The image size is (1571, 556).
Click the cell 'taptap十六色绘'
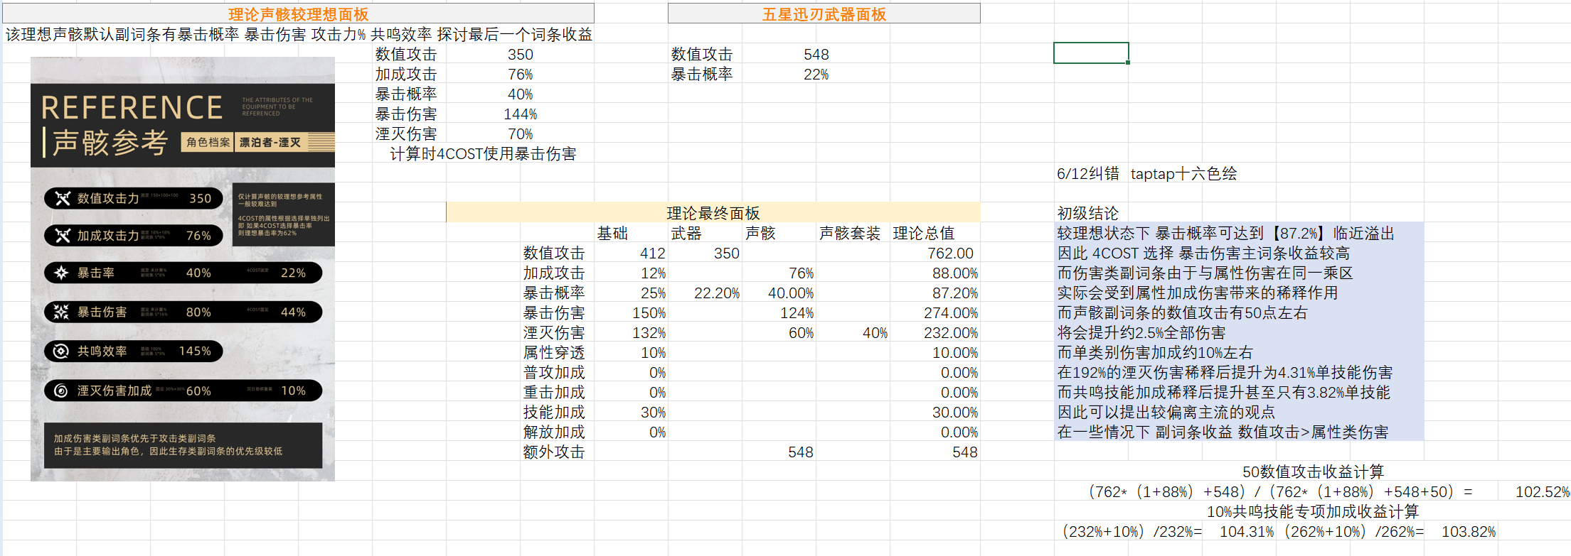(1183, 174)
